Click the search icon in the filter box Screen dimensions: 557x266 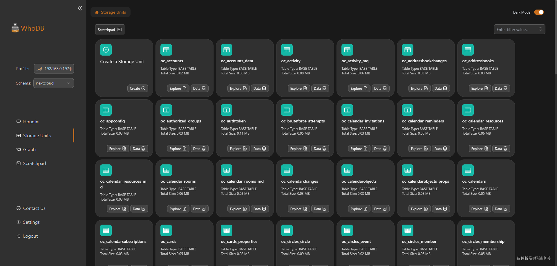[x=540, y=29]
